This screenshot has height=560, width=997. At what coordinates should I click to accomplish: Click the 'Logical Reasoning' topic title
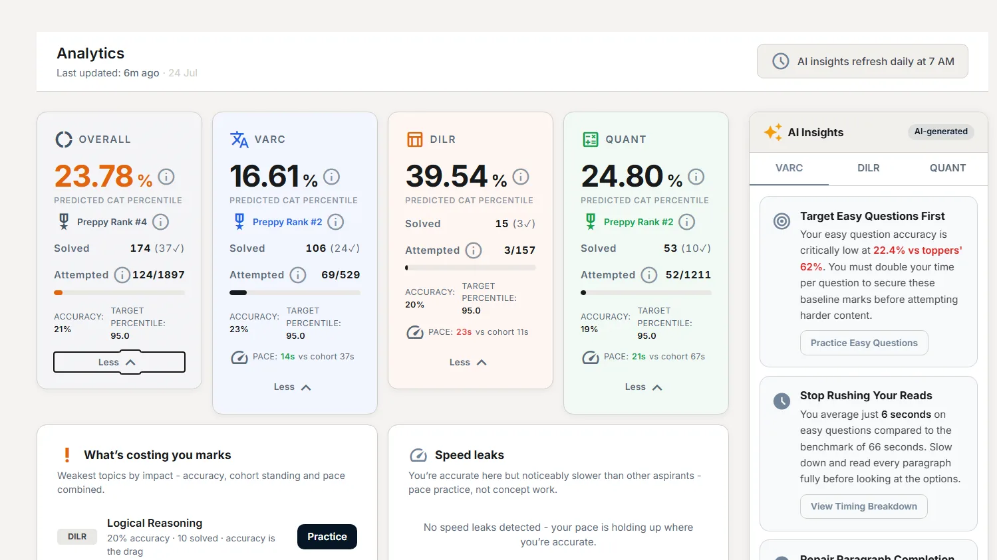(x=154, y=523)
